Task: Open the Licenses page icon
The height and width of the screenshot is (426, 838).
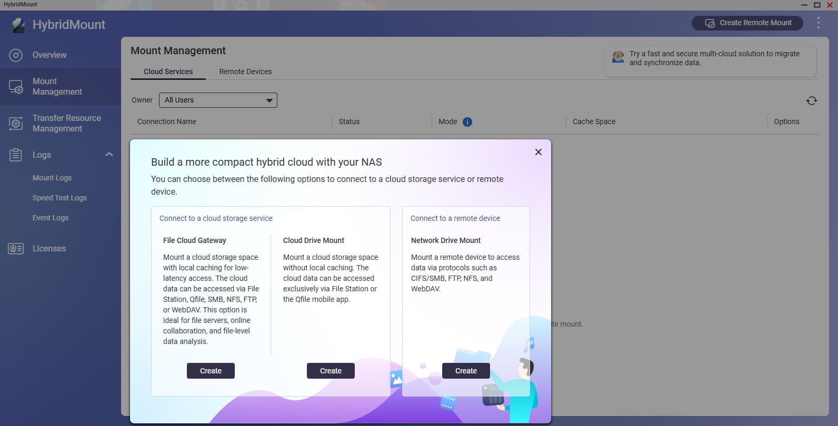Action: click(x=16, y=249)
